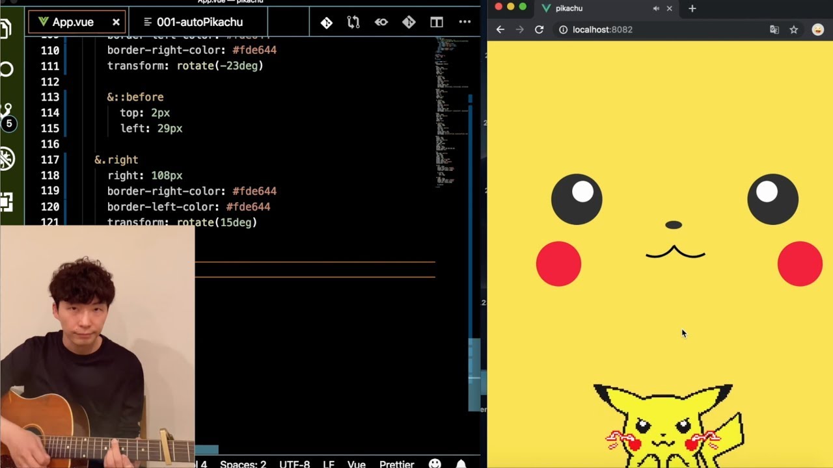Click the LF line ending status item
Image resolution: width=833 pixels, height=468 pixels.
329,464
